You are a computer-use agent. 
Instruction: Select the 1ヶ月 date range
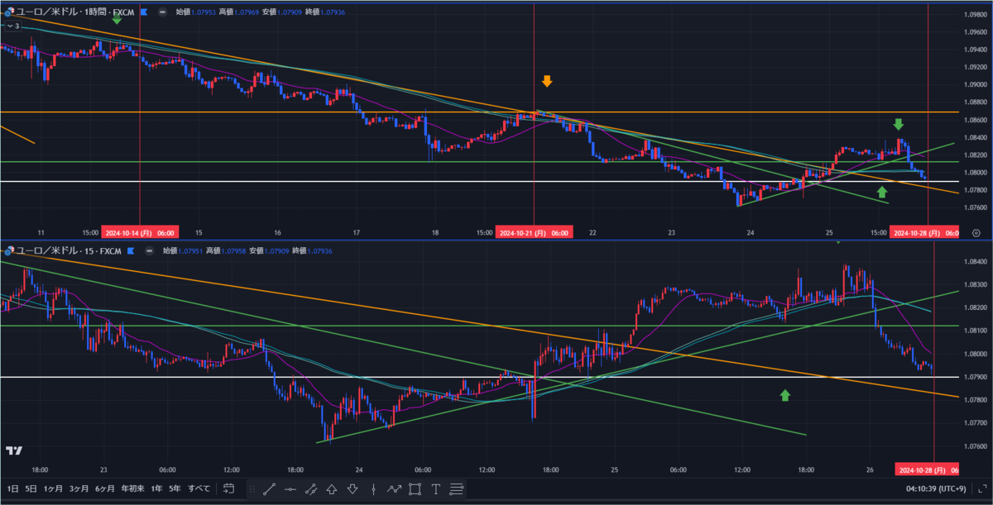[53, 488]
